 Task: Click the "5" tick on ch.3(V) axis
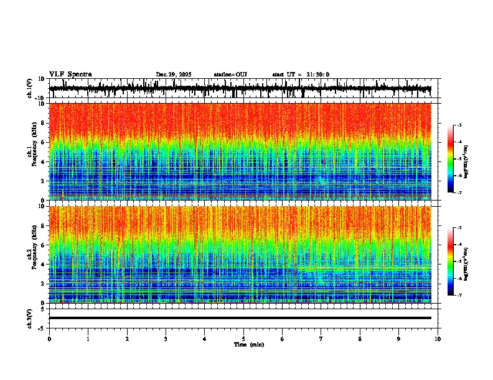pos(43,309)
